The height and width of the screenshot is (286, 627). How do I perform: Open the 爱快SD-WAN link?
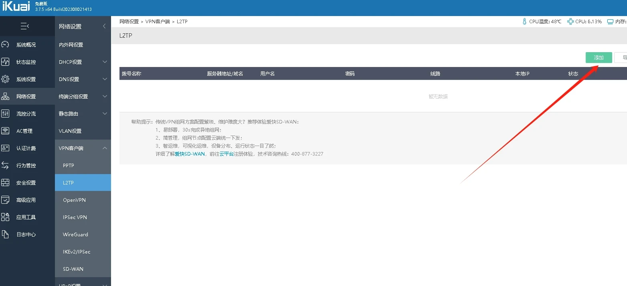coord(189,154)
